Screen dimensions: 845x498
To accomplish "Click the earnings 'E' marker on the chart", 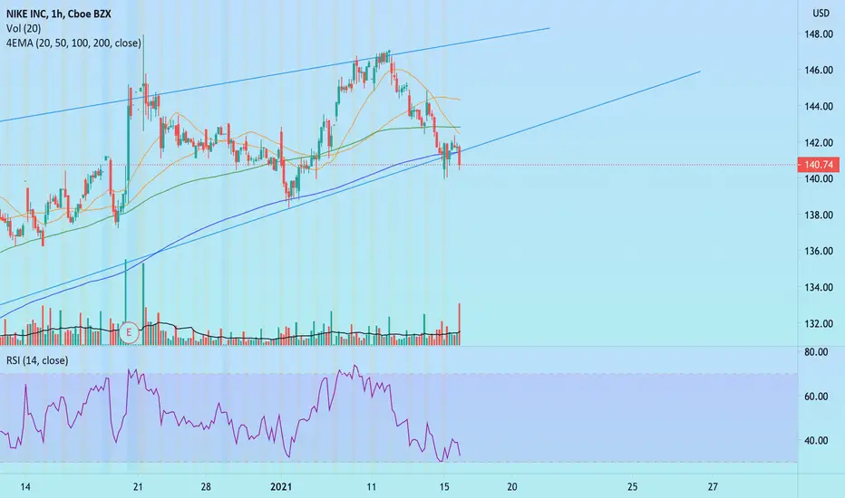I will pos(128,332).
